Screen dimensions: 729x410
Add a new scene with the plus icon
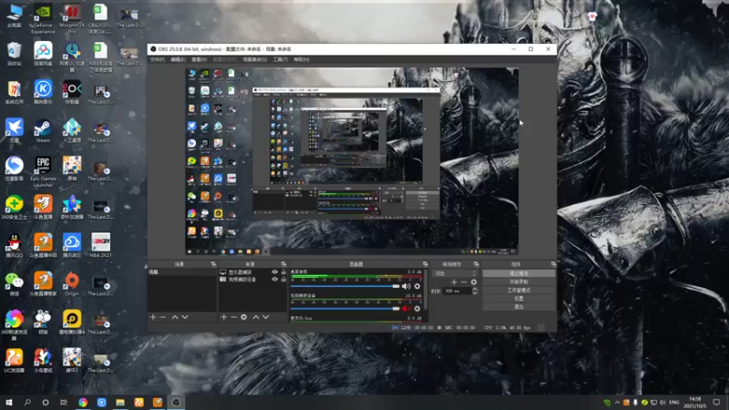[153, 317]
